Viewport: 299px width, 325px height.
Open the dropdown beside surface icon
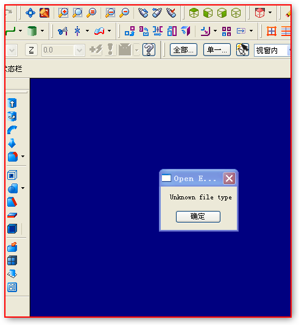pyautogui.click(x=110, y=30)
